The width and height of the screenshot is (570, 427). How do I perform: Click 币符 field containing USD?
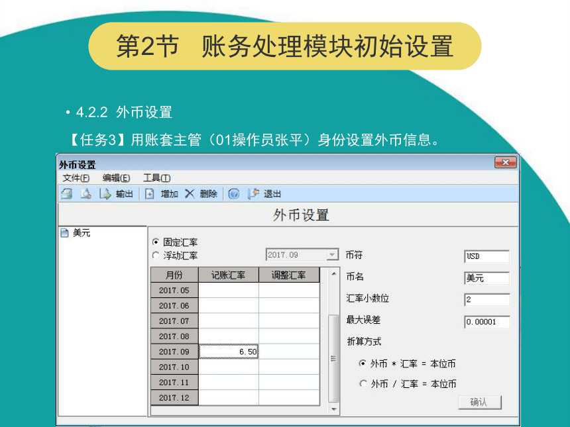pyautogui.click(x=486, y=256)
